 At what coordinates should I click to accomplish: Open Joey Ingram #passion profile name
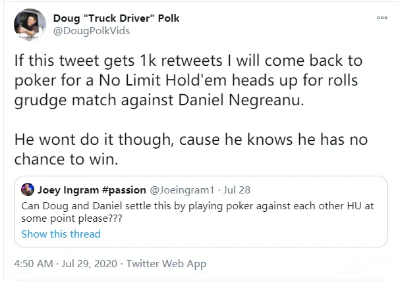click(92, 190)
